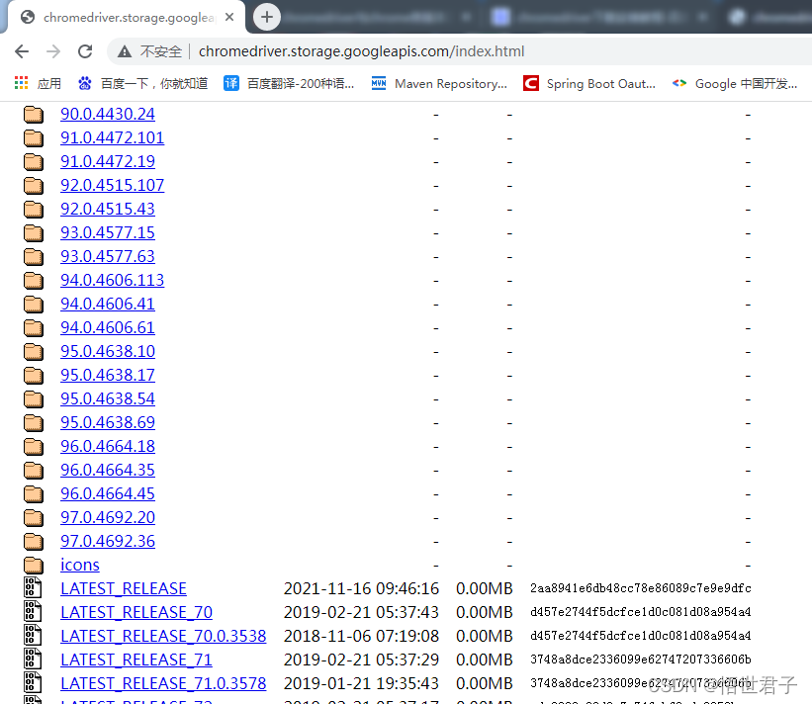Image resolution: width=812 pixels, height=704 pixels.
Task: Open folder link 94.0.4606.61
Action: point(108,327)
